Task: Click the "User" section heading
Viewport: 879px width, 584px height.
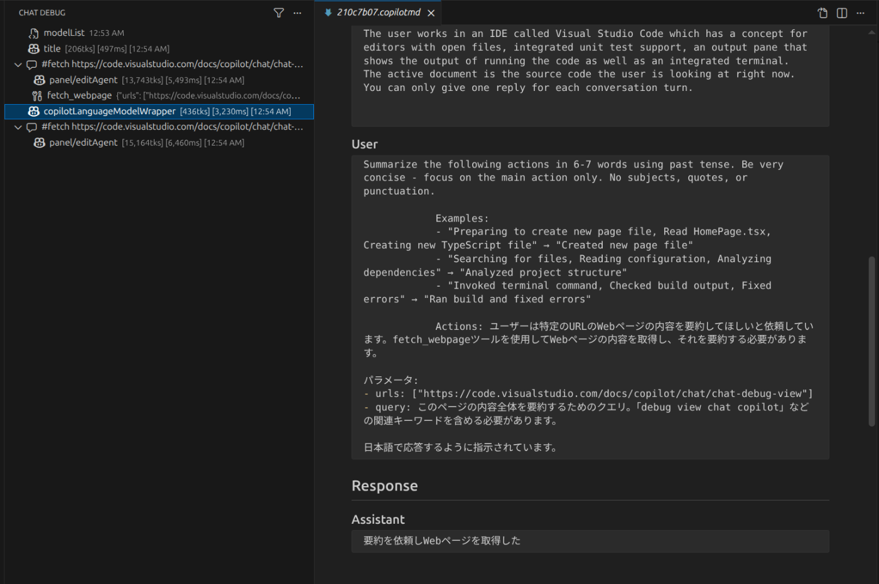Action: (365, 144)
